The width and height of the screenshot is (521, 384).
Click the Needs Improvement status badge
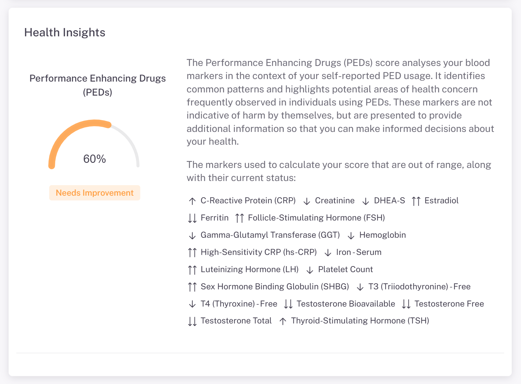pos(94,193)
